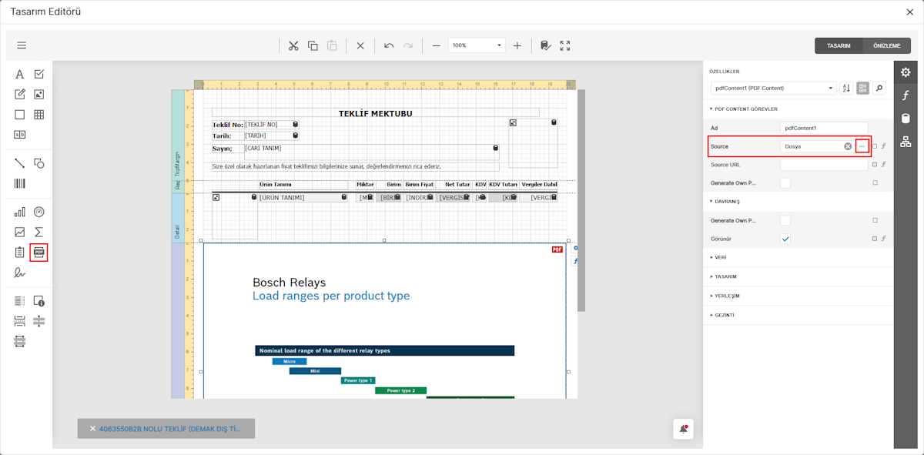The height and width of the screenshot is (455, 924).
Task: Expand the TASARIM properties section
Action: pos(724,276)
